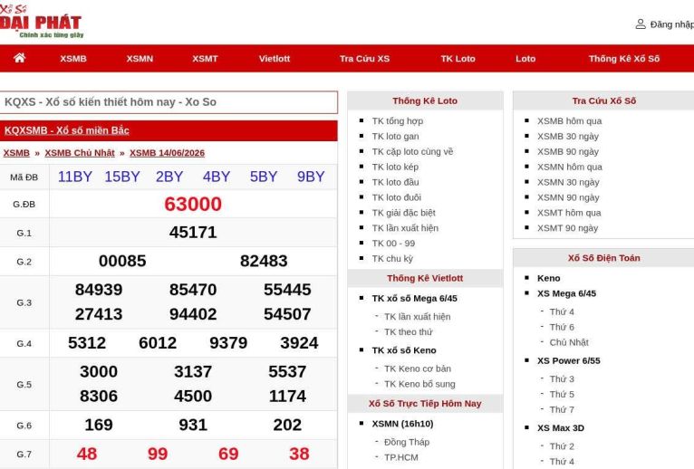Click the Đăng nhập login link
Image resolution: width=694 pixels, height=469 pixels.
tap(671, 24)
